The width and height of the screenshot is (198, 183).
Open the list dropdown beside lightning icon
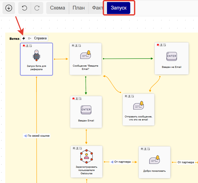click(29, 38)
